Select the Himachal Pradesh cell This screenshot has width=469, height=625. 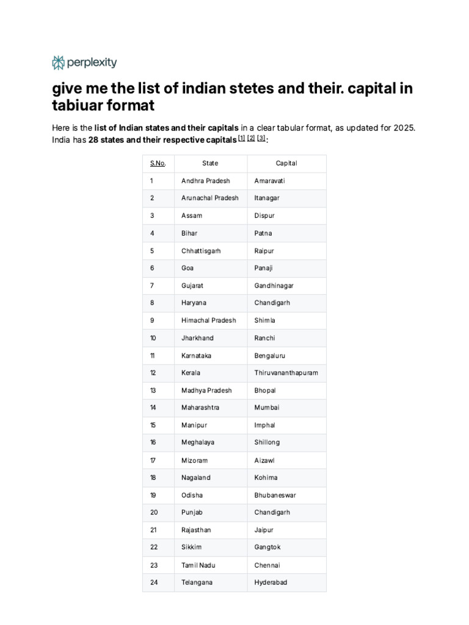[x=211, y=320]
